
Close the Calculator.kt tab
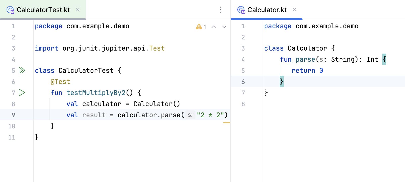pyautogui.click(x=294, y=10)
